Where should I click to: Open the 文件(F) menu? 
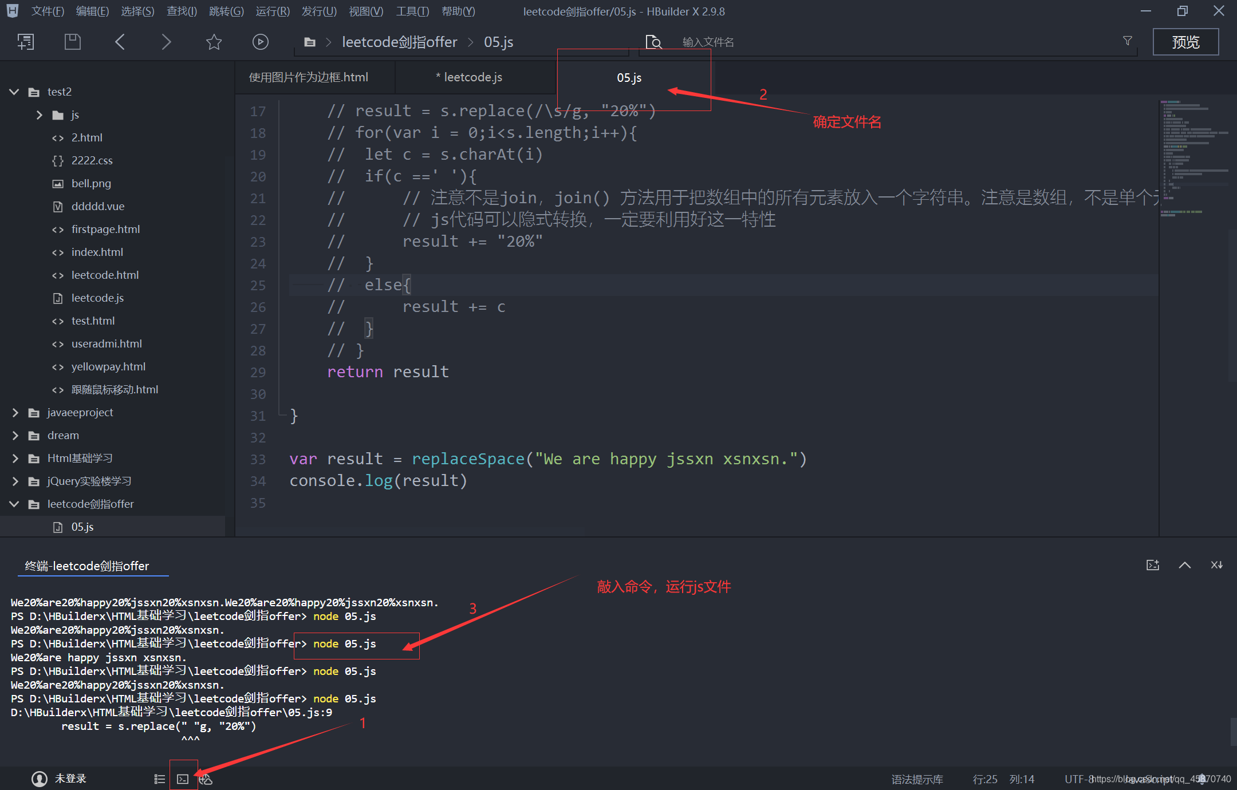[48, 11]
